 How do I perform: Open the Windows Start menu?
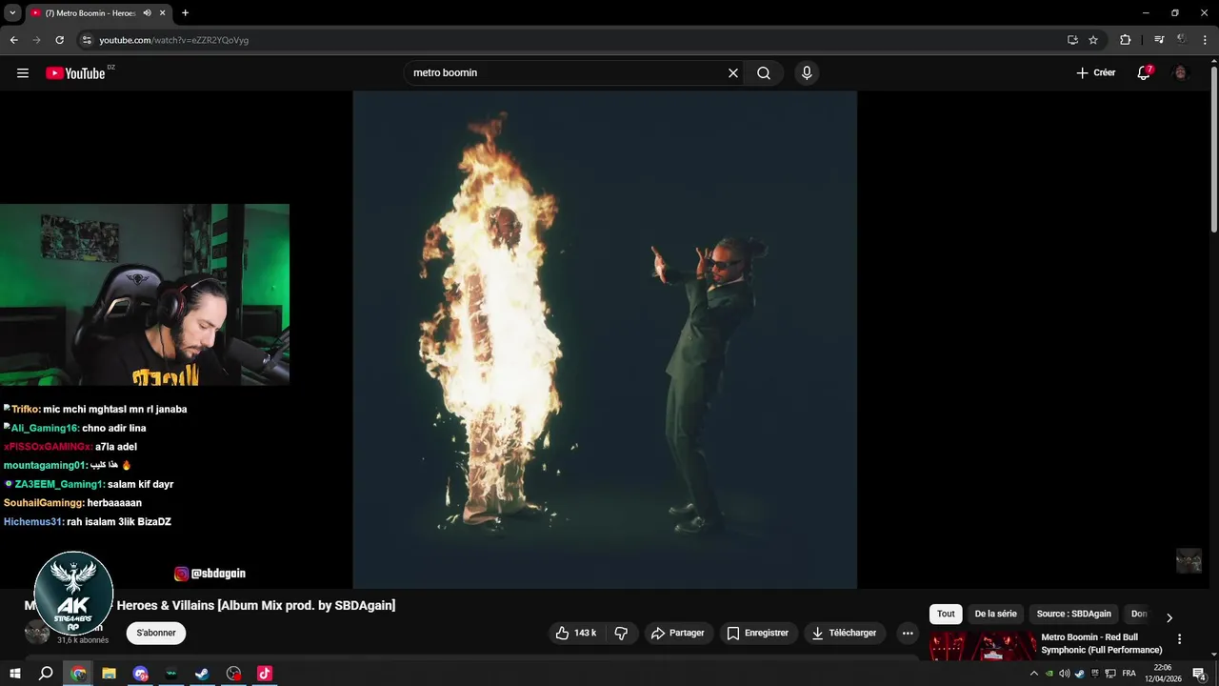coord(15,674)
